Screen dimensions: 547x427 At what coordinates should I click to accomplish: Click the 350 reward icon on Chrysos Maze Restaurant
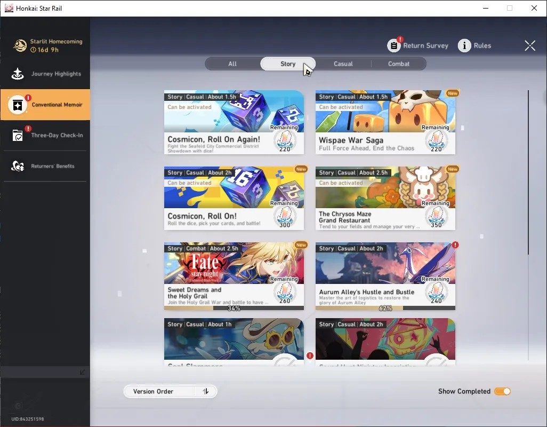click(x=436, y=217)
